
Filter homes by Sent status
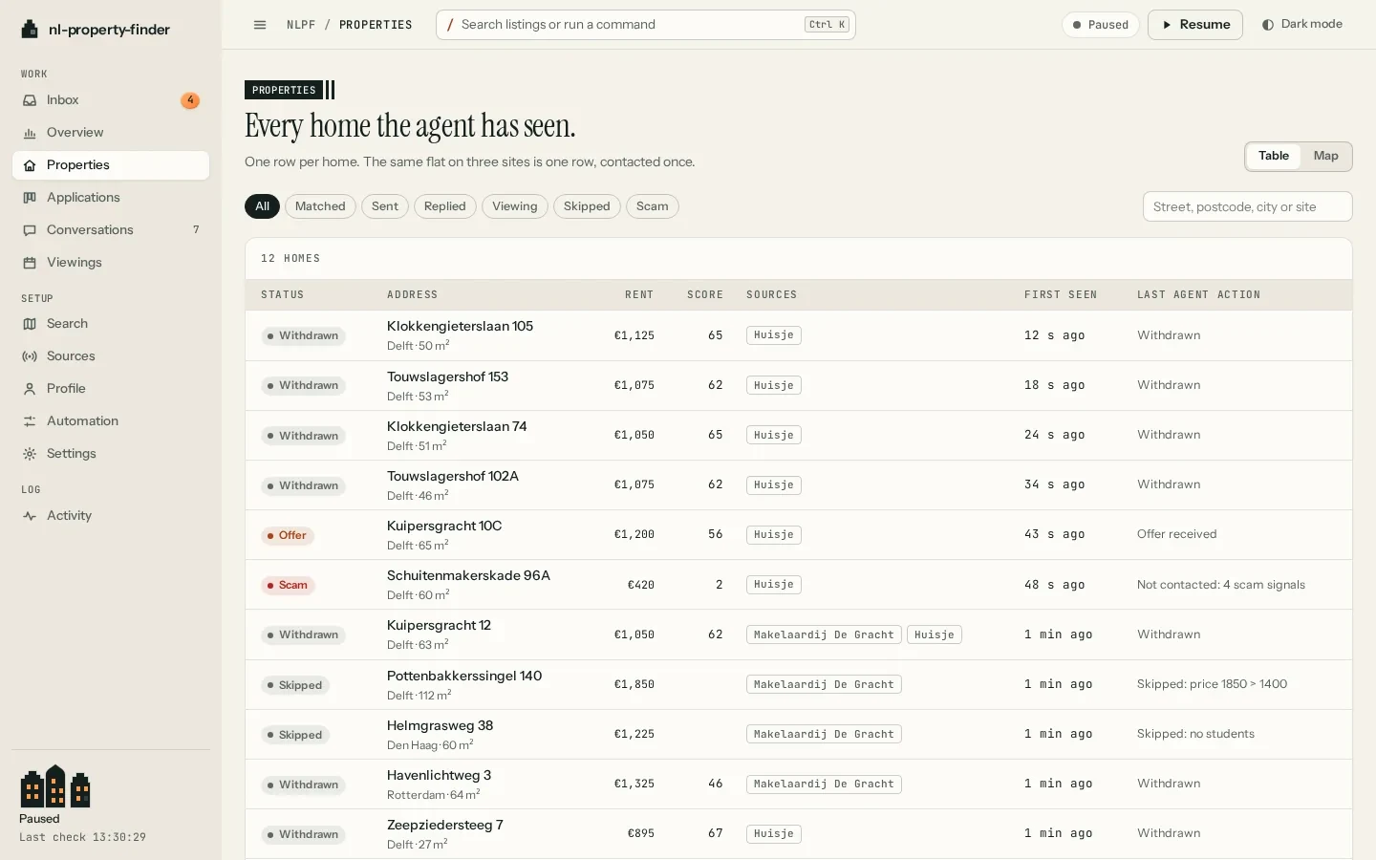pos(385,206)
